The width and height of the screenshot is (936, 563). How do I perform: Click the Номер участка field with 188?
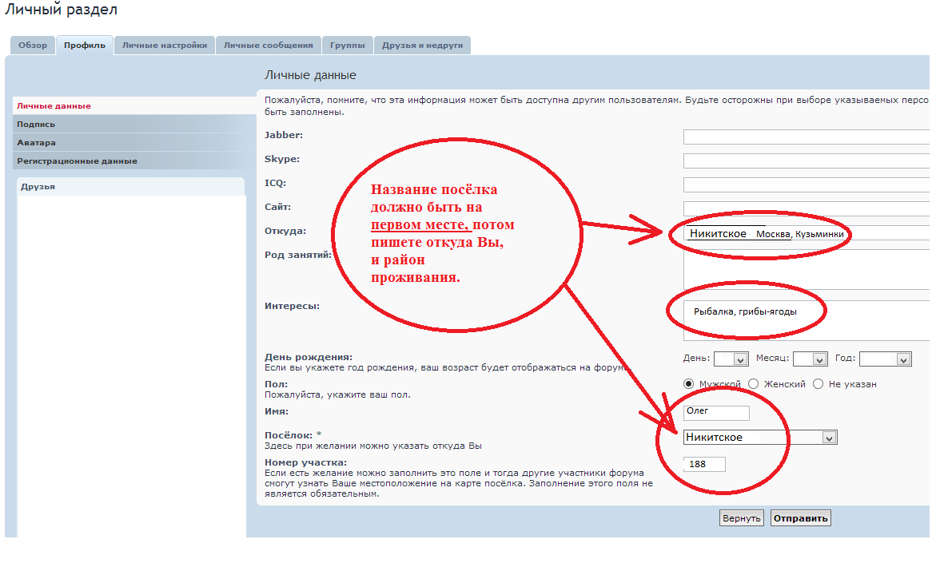[704, 464]
